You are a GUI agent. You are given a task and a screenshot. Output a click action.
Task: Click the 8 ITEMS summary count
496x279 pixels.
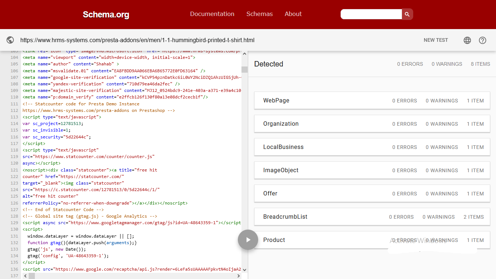(480, 64)
